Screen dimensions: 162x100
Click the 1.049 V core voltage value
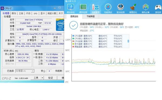point(46,30)
